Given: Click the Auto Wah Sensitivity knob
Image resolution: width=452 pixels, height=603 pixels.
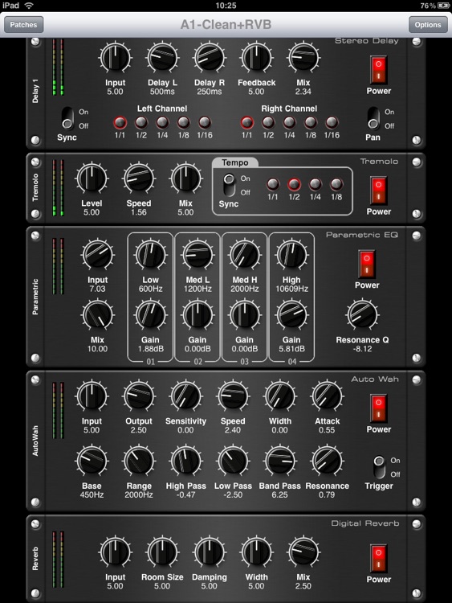Looking at the screenshot, I should [x=186, y=396].
